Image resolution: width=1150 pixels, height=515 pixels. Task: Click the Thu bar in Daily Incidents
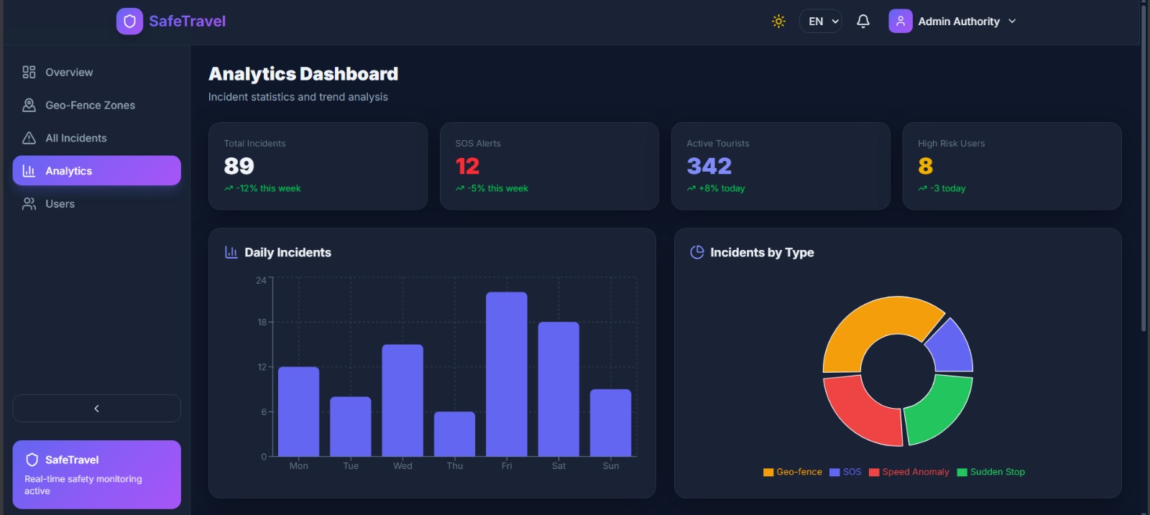(x=454, y=434)
